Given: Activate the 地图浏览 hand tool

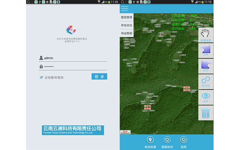Looking at the screenshot, I should click(206, 35).
